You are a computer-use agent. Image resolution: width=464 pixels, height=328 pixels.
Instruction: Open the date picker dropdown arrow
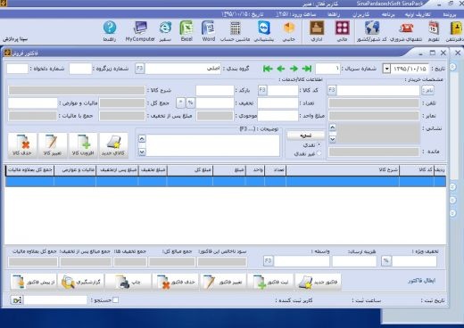(x=386, y=69)
